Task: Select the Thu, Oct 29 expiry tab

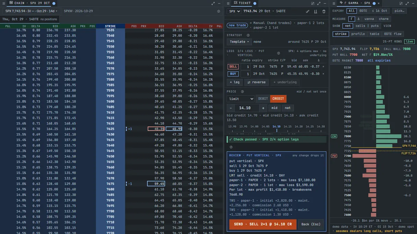Action: (29, 19)
